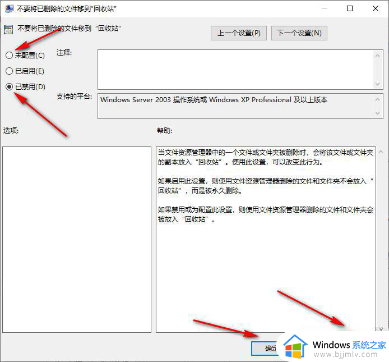389x362 pixels.
Task: Click help text starting 如果禁用或为配置此设置
Action: (x=266, y=214)
